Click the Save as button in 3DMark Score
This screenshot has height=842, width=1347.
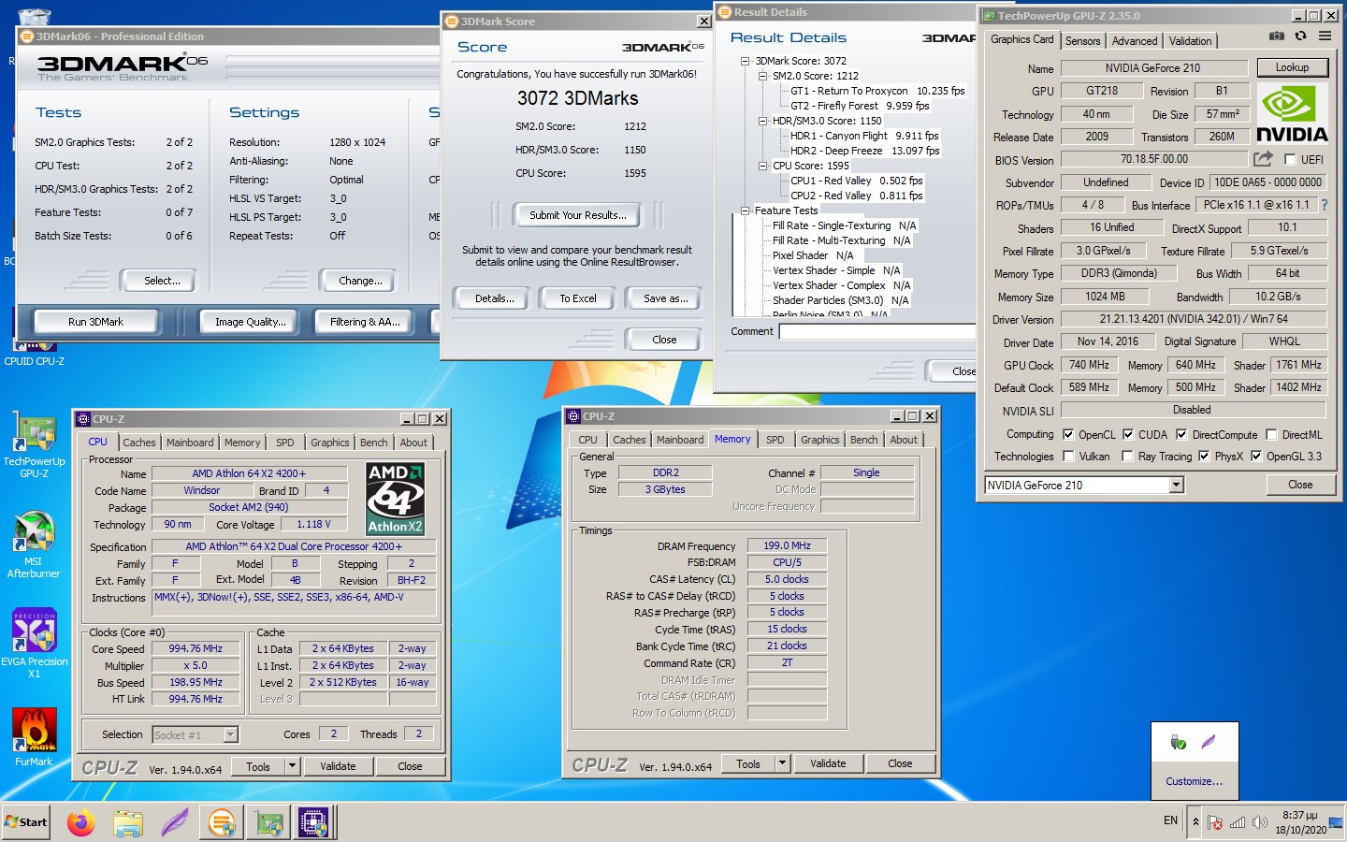coord(666,298)
